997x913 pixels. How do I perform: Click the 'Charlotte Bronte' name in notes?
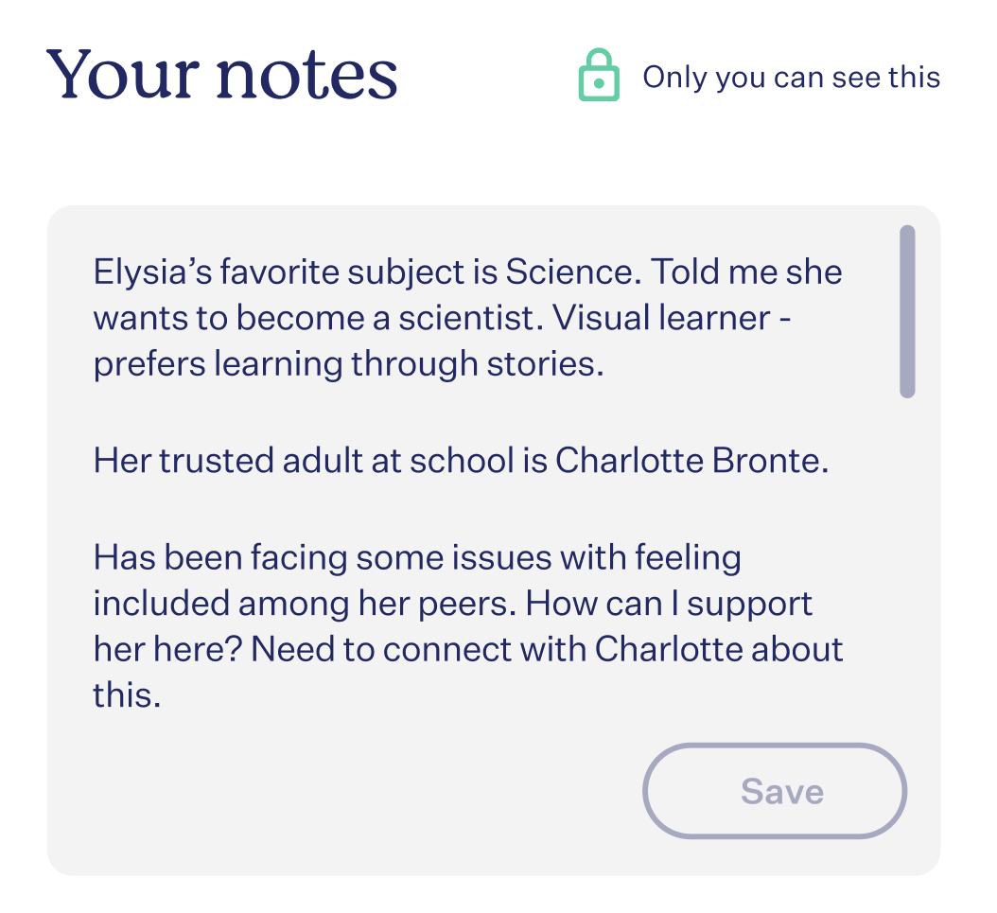click(691, 461)
